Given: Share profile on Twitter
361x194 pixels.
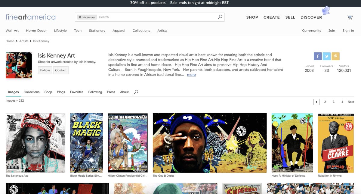Looking at the screenshot, I should (x=327, y=56).
